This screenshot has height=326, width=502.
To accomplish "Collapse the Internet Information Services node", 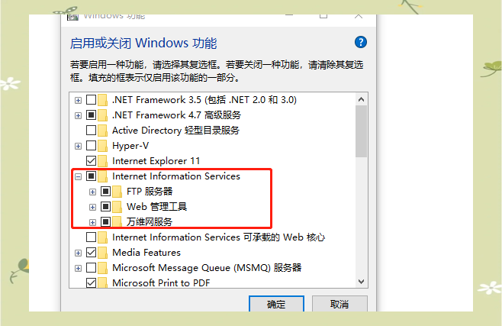I will pos(78,176).
